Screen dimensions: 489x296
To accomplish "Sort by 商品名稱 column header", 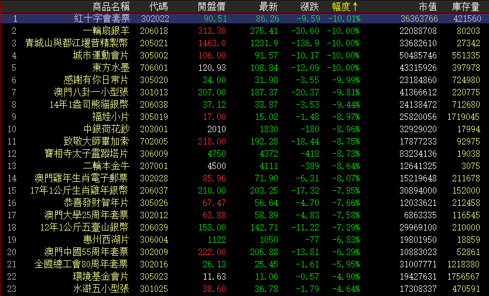I will pyautogui.click(x=111, y=6).
